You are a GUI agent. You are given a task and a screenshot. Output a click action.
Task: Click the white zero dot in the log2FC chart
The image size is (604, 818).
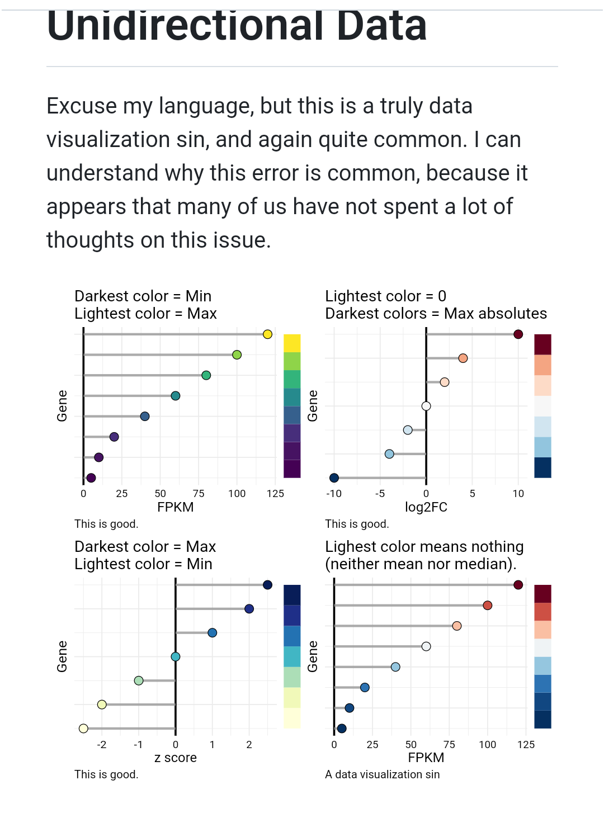[426, 406]
